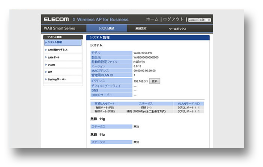Click the Wireless AP for Business title
Image resolution: width=263 pixels, height=167 pixels.
(103, 20)
